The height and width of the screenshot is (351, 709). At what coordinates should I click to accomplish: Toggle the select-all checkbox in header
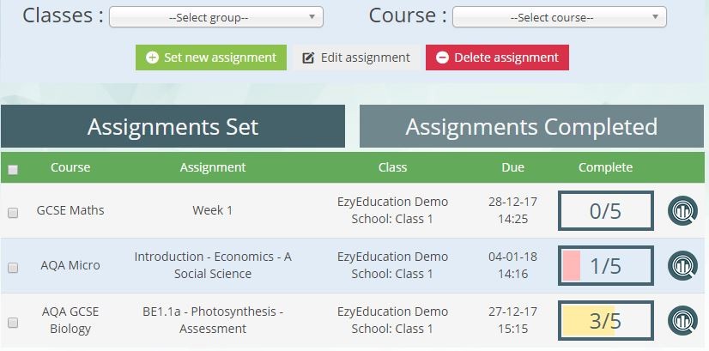13,170
